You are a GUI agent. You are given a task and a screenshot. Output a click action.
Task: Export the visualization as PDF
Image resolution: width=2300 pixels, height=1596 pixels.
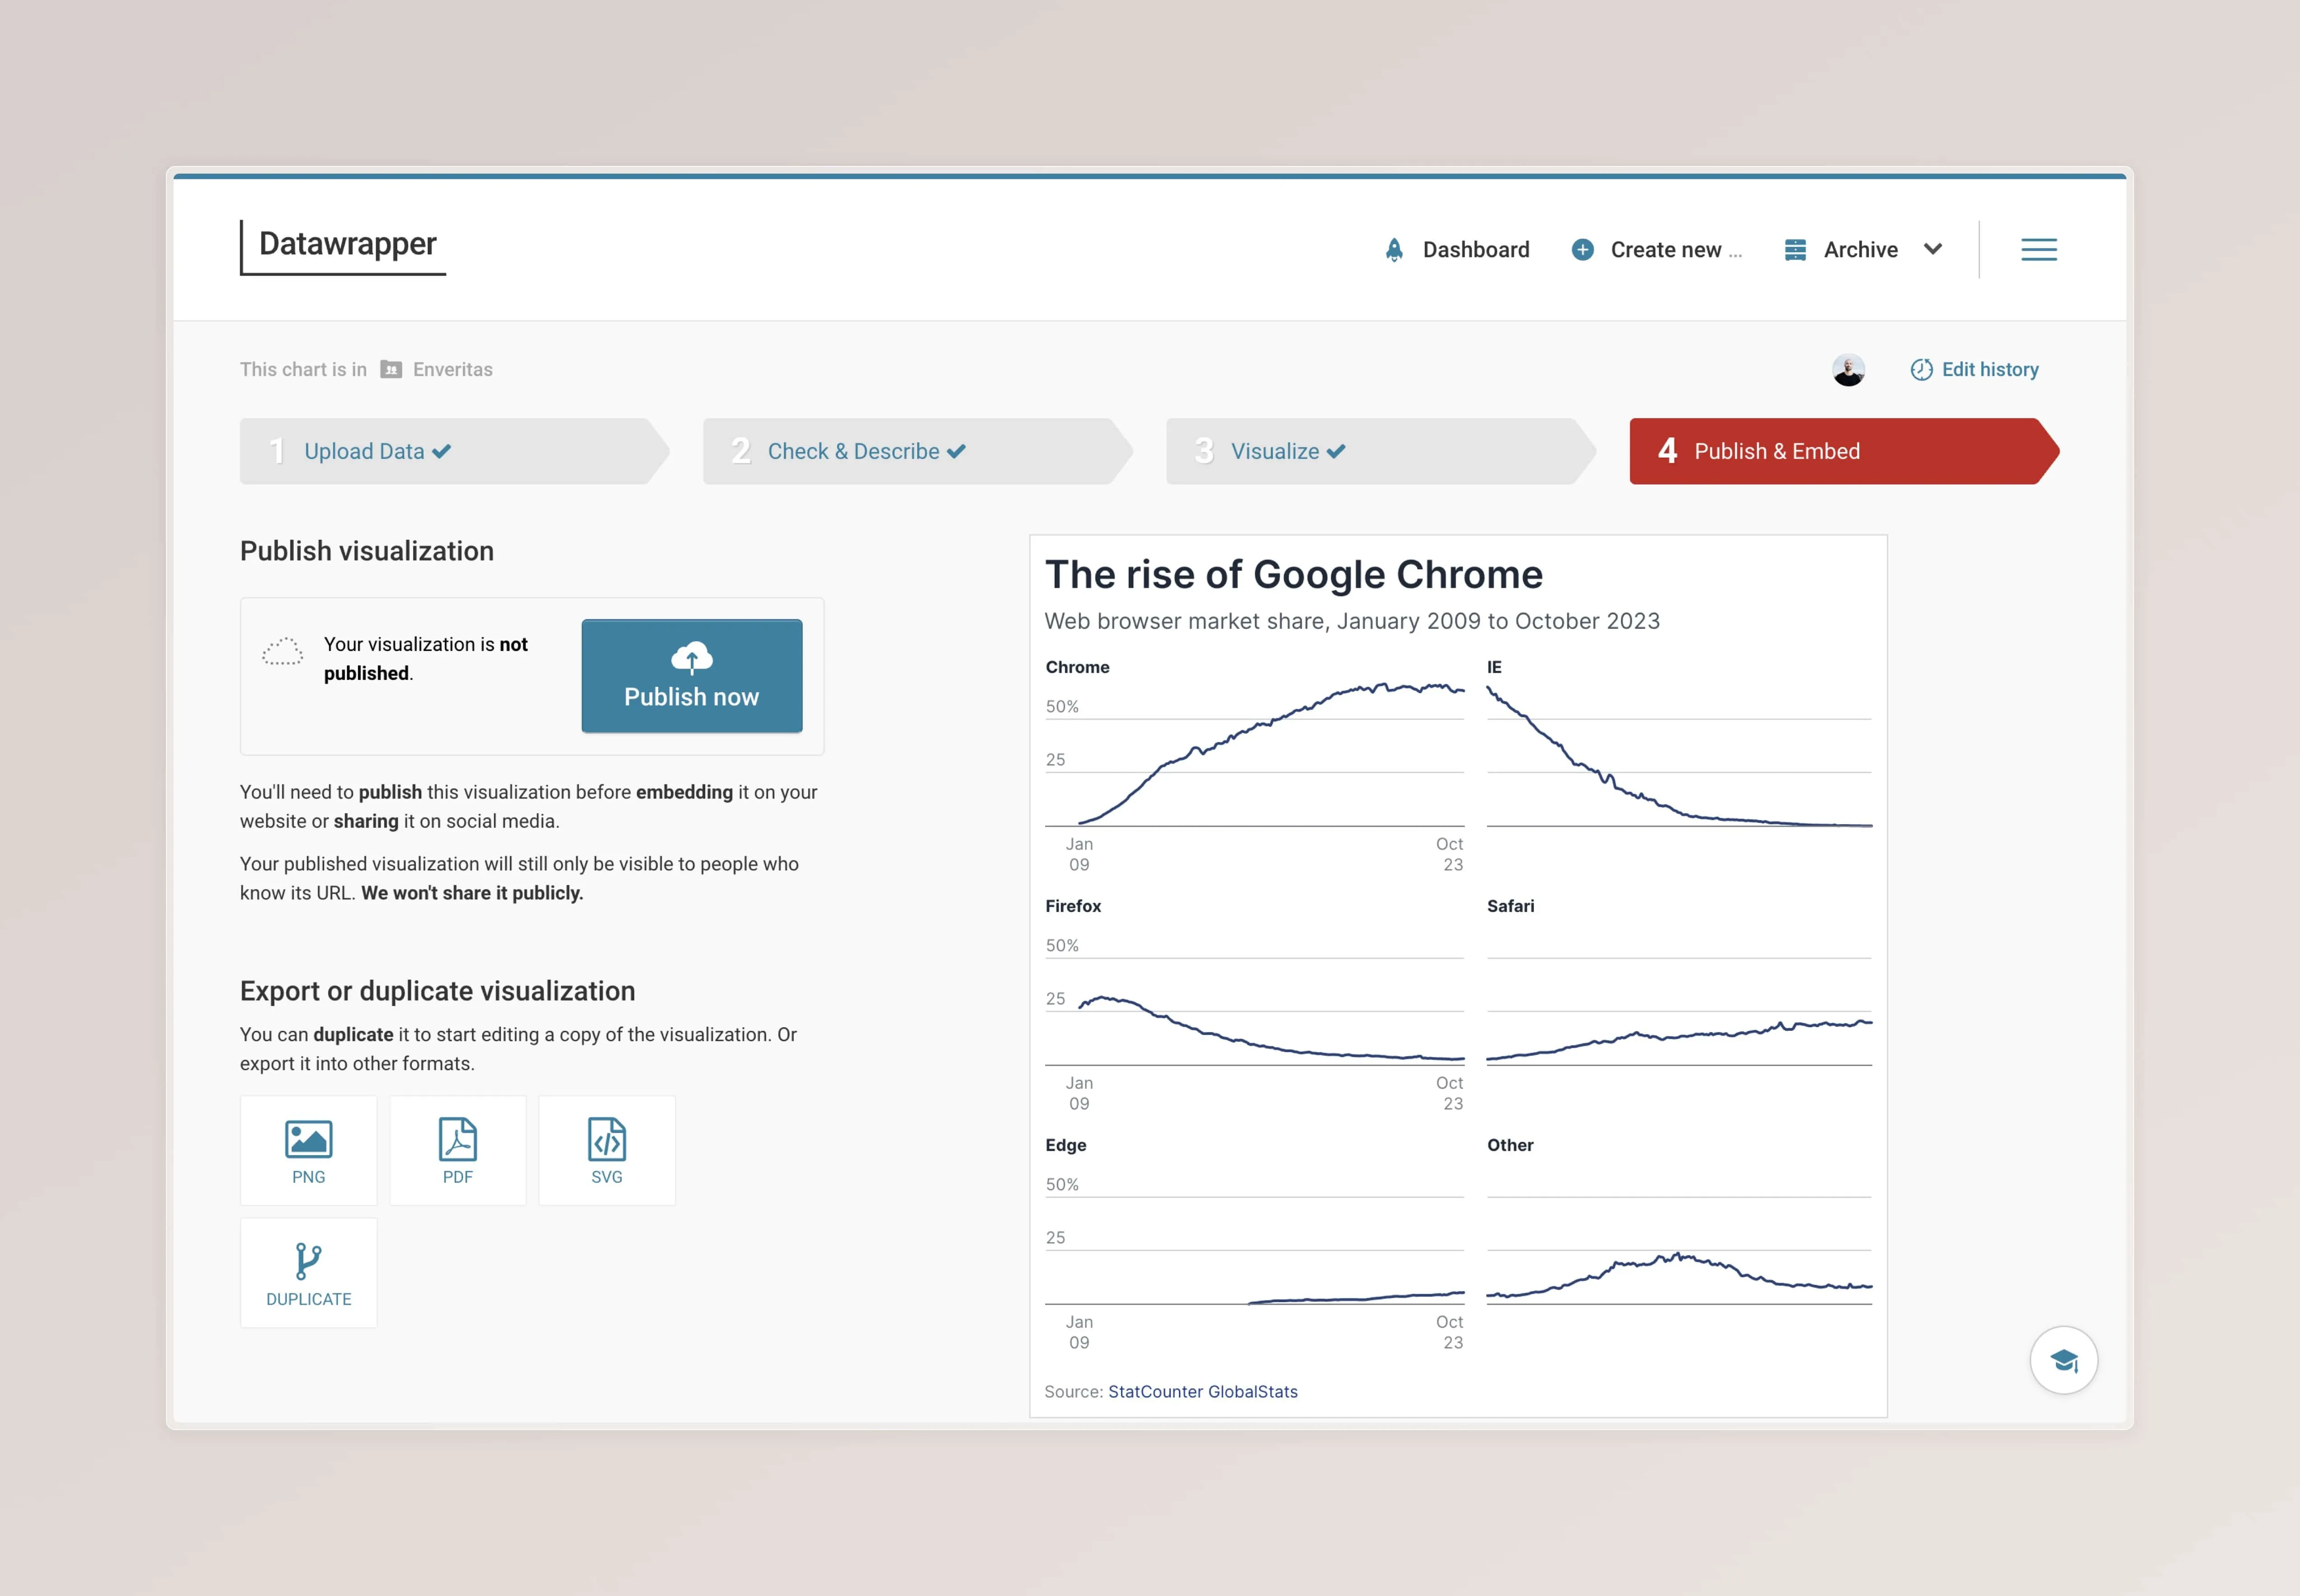coord(457,1150)
